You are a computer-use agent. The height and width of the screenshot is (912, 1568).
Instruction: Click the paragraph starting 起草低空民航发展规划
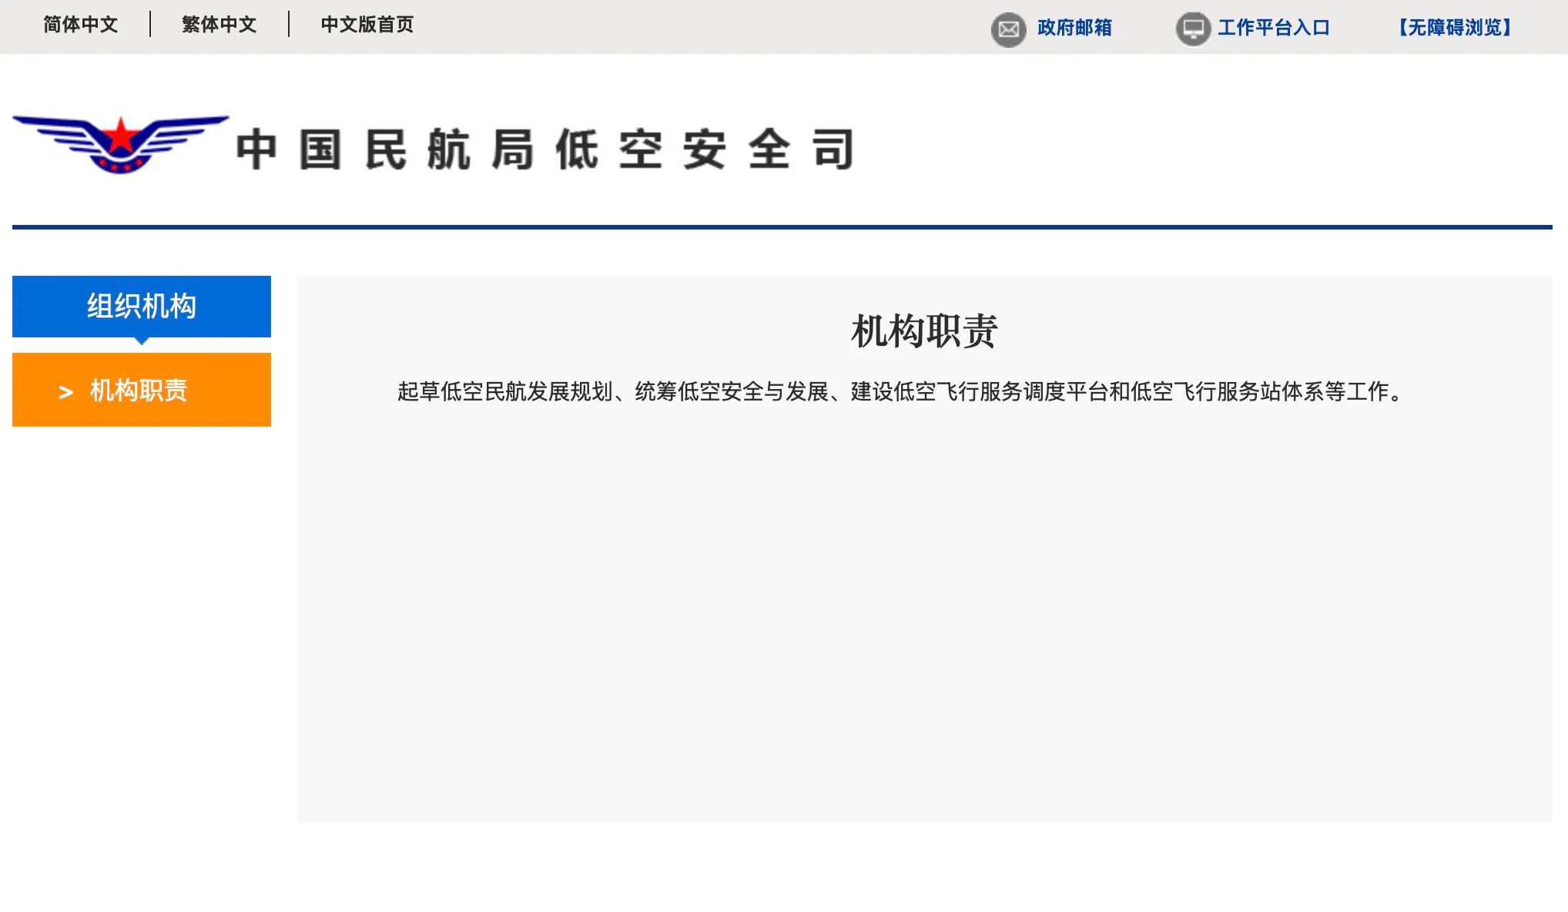[x=903, y=391]
